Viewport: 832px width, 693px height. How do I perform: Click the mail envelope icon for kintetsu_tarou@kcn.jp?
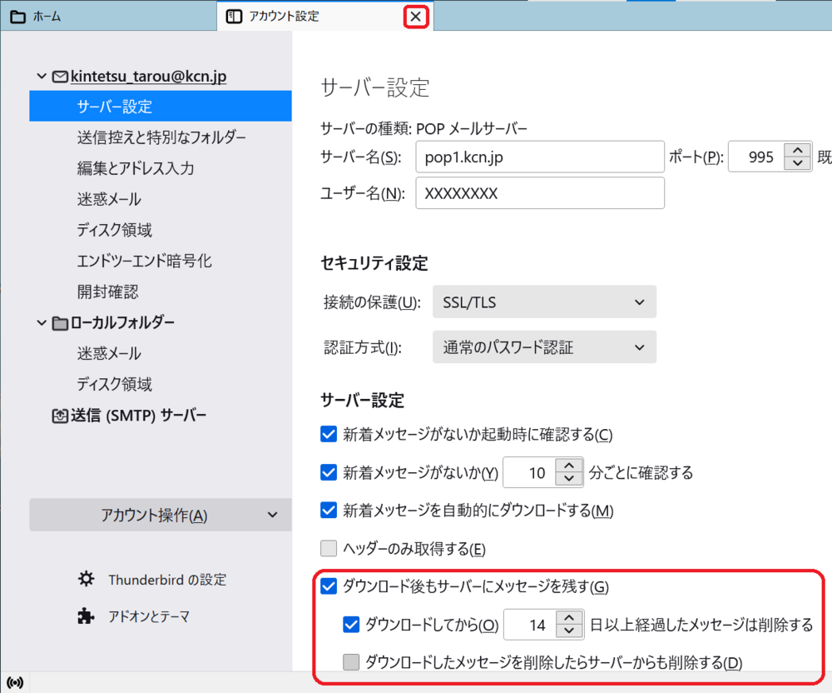60,77
